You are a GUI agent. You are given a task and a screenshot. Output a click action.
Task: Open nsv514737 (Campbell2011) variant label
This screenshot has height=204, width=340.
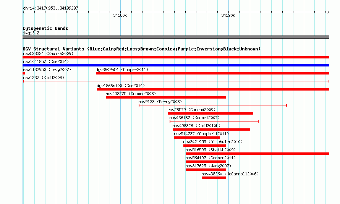point(201,134)
